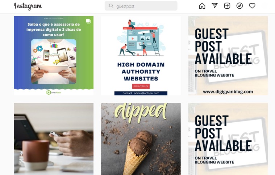This screenshot has height=175, width=275.
Task: Open the coffee mug and phone photo
Action: click(x=54, y=139)
